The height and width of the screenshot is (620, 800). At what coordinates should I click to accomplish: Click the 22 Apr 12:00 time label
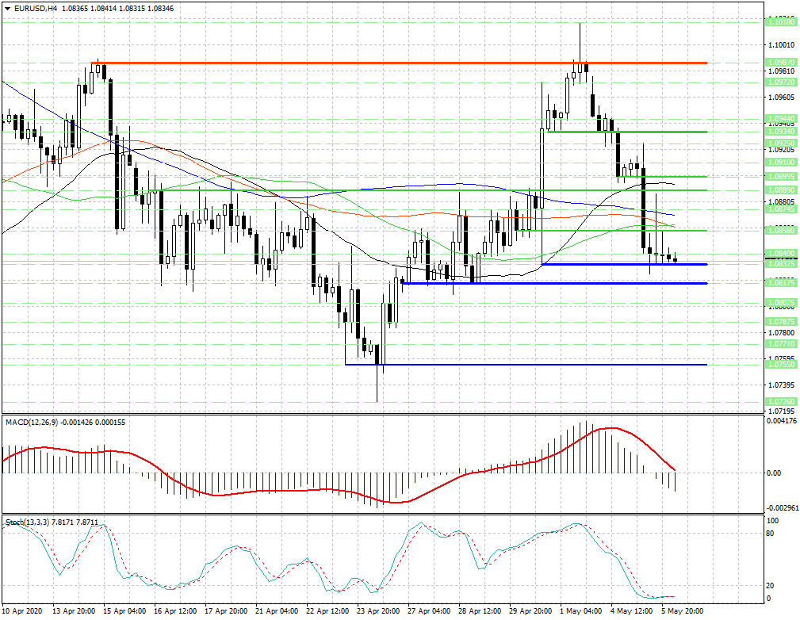pos(327,611)
